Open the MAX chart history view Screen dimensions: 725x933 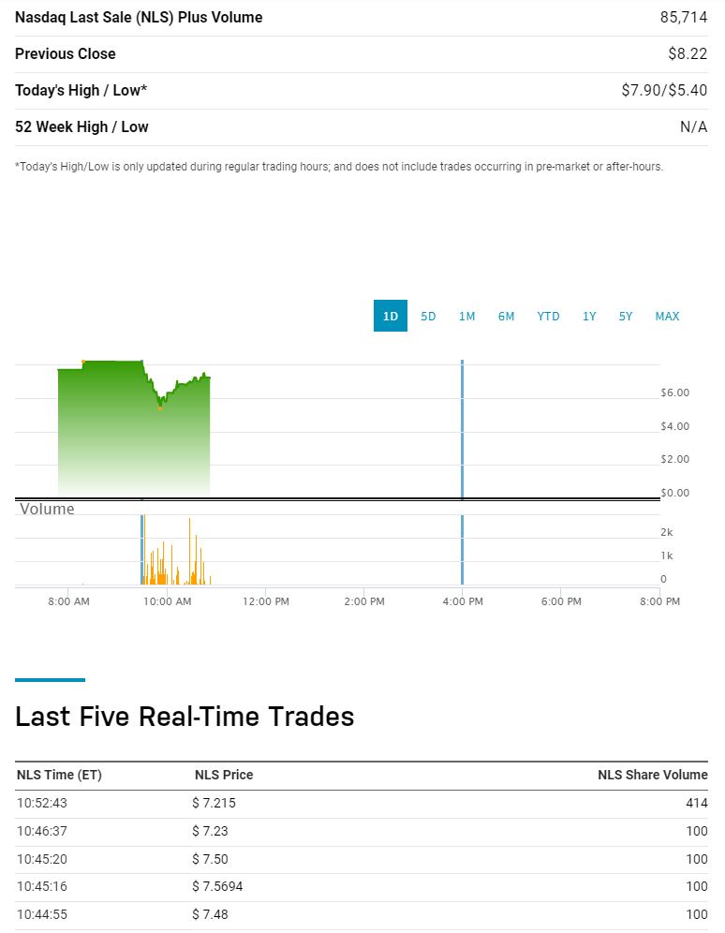pos(667,316)
